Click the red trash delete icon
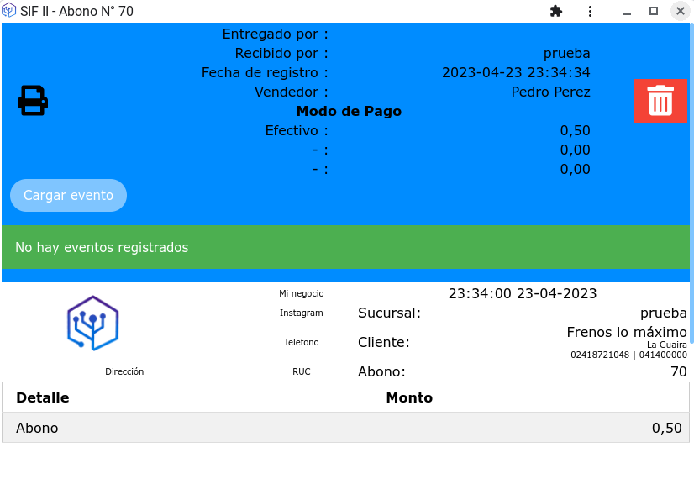The height and width of the screenshot is (500, 694). (660, 99)
